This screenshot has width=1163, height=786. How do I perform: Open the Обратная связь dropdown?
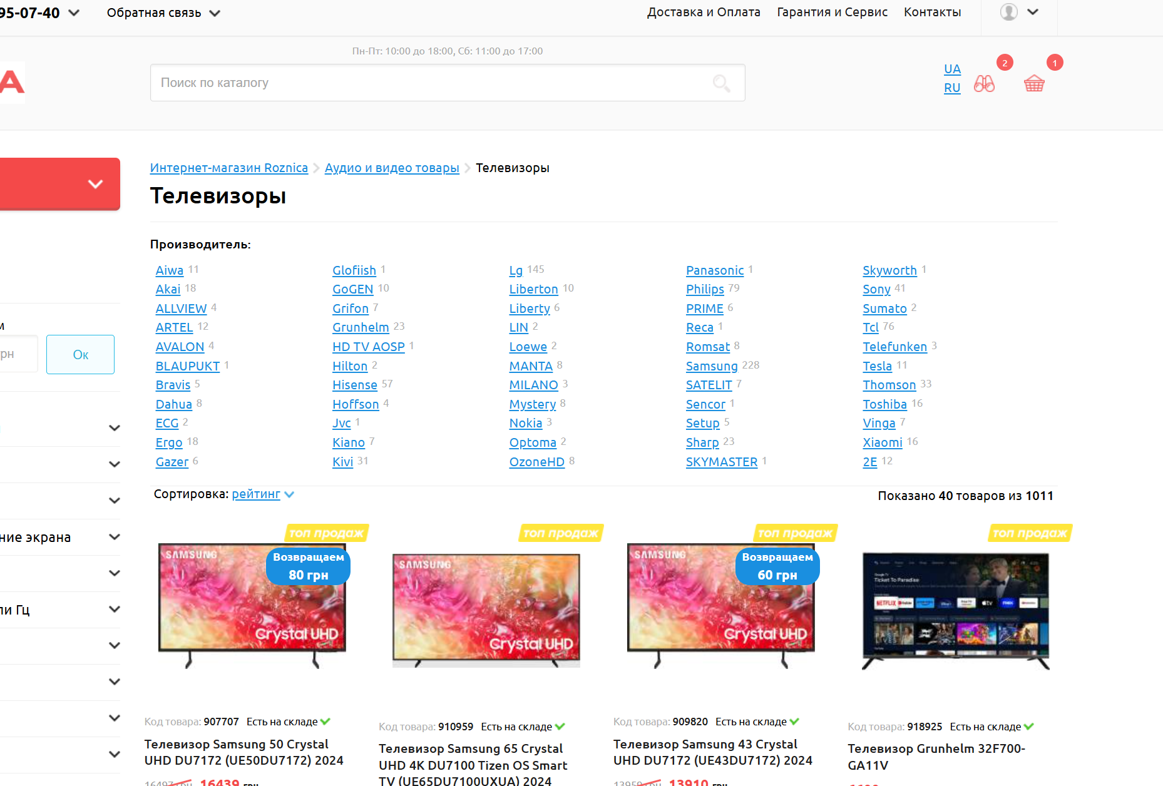(x=163, y=13)
